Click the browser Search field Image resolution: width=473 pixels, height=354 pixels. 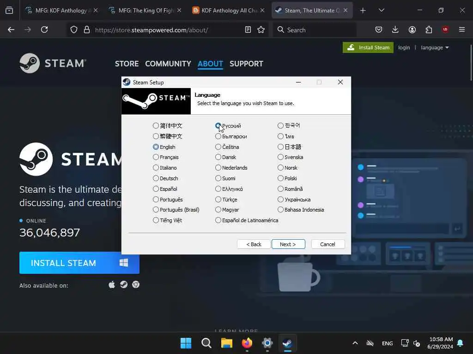[x=315, y=30]
